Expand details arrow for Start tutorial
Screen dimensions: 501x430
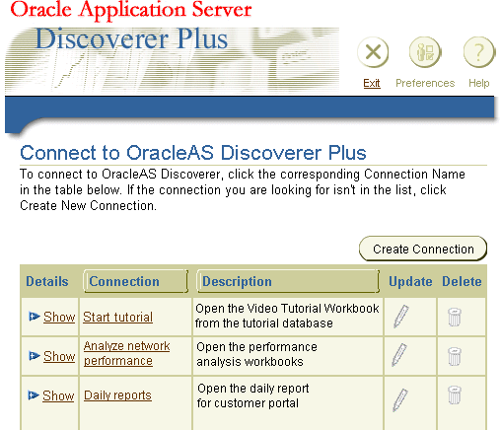(x=34, y=317)
